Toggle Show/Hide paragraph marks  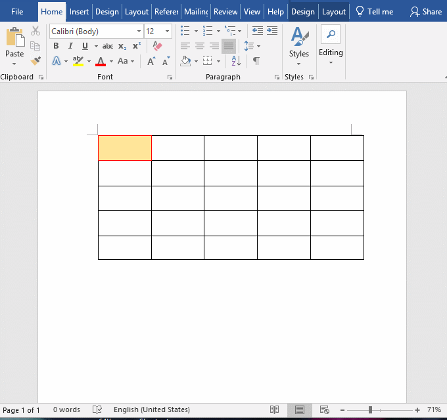(x=256, y=61)
